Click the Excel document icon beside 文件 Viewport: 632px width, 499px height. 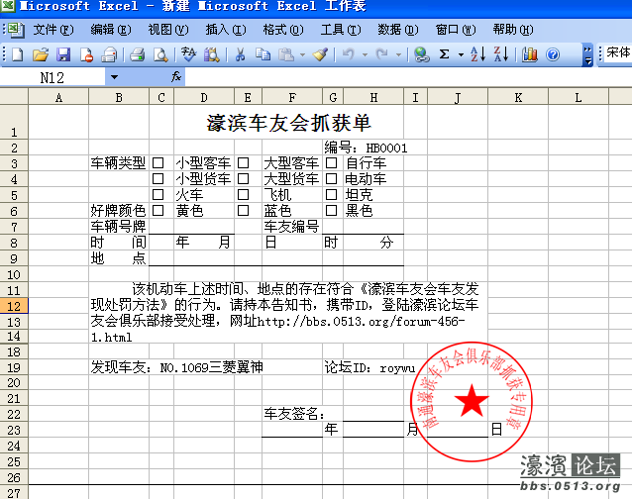[x=16, y=30]
